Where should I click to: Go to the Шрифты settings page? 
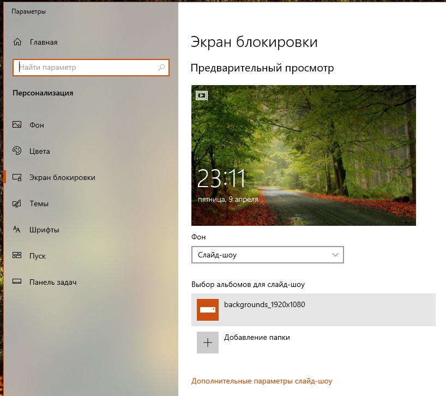44,230
